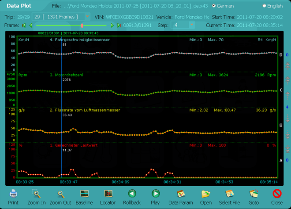Close the Data Plot window
Screen dimensions: 291x209
[x=277, y=194]
